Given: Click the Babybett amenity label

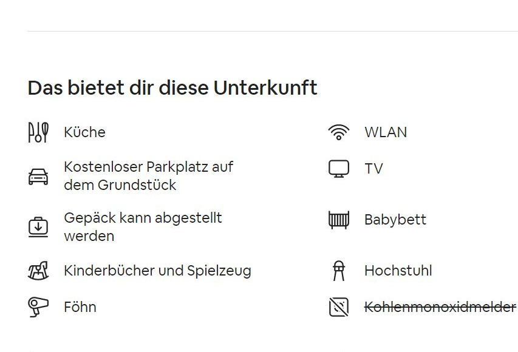Looking at the screenshot, I should tap(395, 220).
